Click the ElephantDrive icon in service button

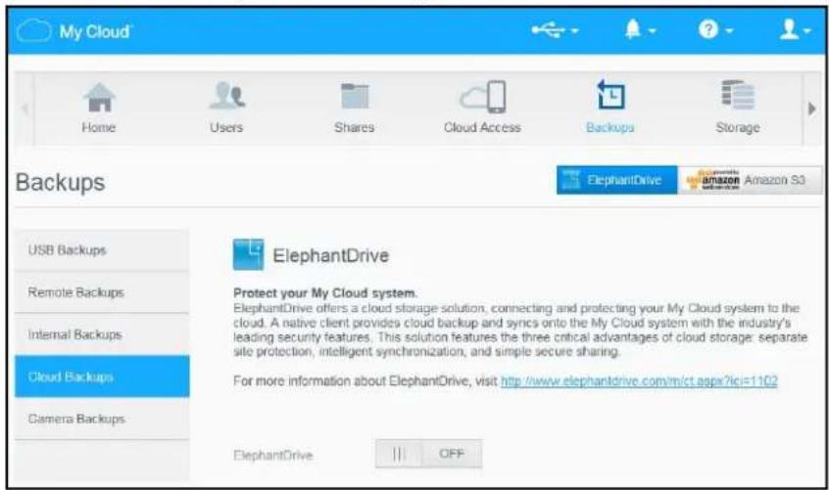(x=571, y=180)
